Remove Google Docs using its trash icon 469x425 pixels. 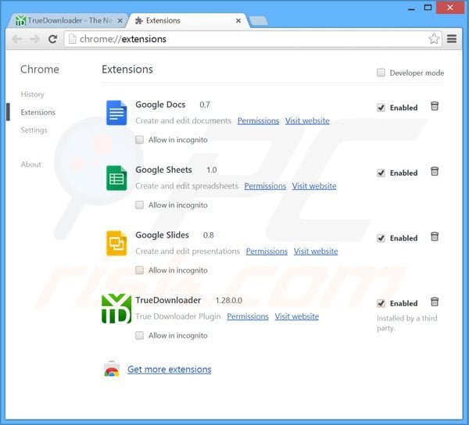point(435,106)
